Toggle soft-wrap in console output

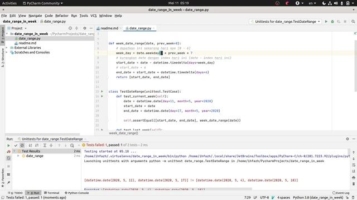pyautogui.click(x=354, y=165)
